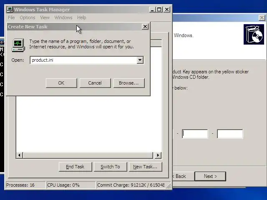Open Browse... to pick a file
The image size is (267, 200).
(x=129, y=83)
